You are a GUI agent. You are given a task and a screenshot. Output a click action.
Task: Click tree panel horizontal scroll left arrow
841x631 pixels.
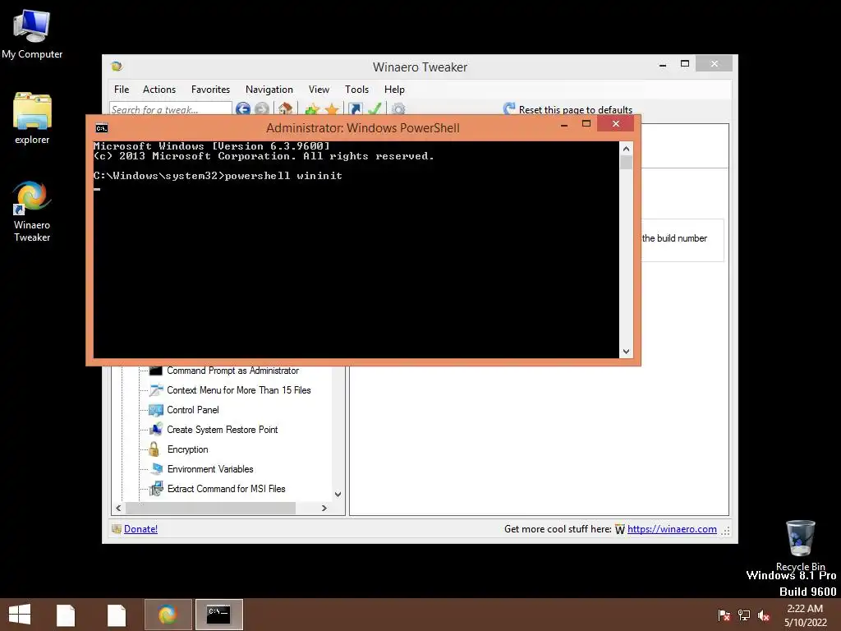pyautogui.click(x=118, y=508)
